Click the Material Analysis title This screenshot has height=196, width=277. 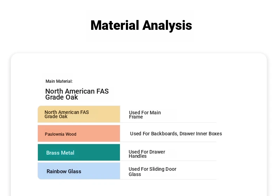click(141, 26)
